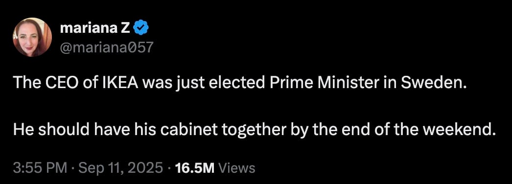Viewport: 512px width, 184px height.
Task: Click the blue verified checkmark badge
Action: pos(142,29)
